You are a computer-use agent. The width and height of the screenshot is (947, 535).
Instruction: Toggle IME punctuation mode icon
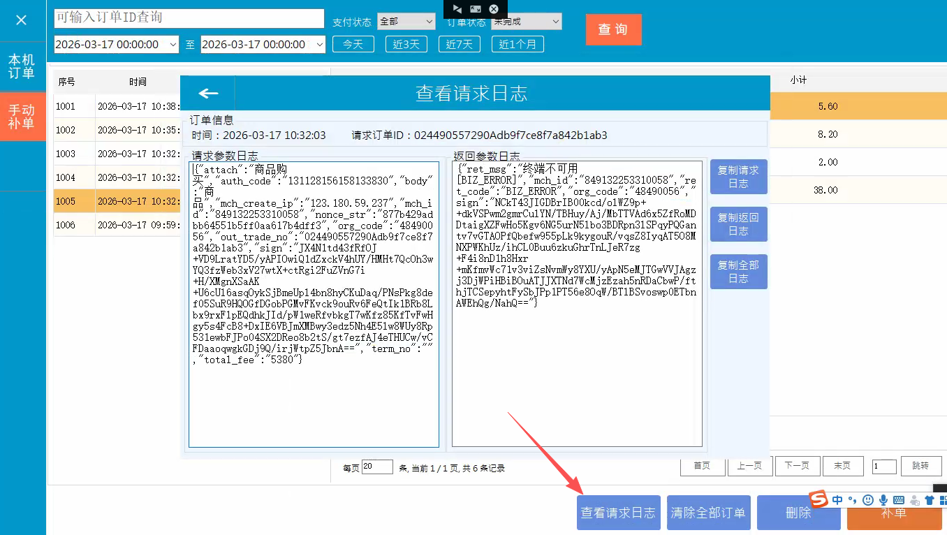(853, 500)
